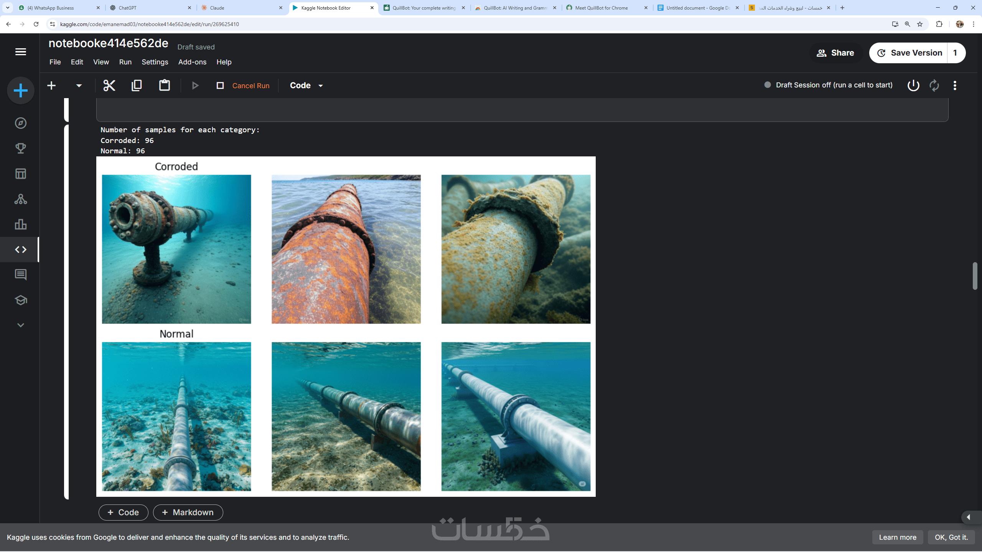Open the Code cell type dropdown
The width and height of the screenshot is (982, 552).
tap(306, 85)
